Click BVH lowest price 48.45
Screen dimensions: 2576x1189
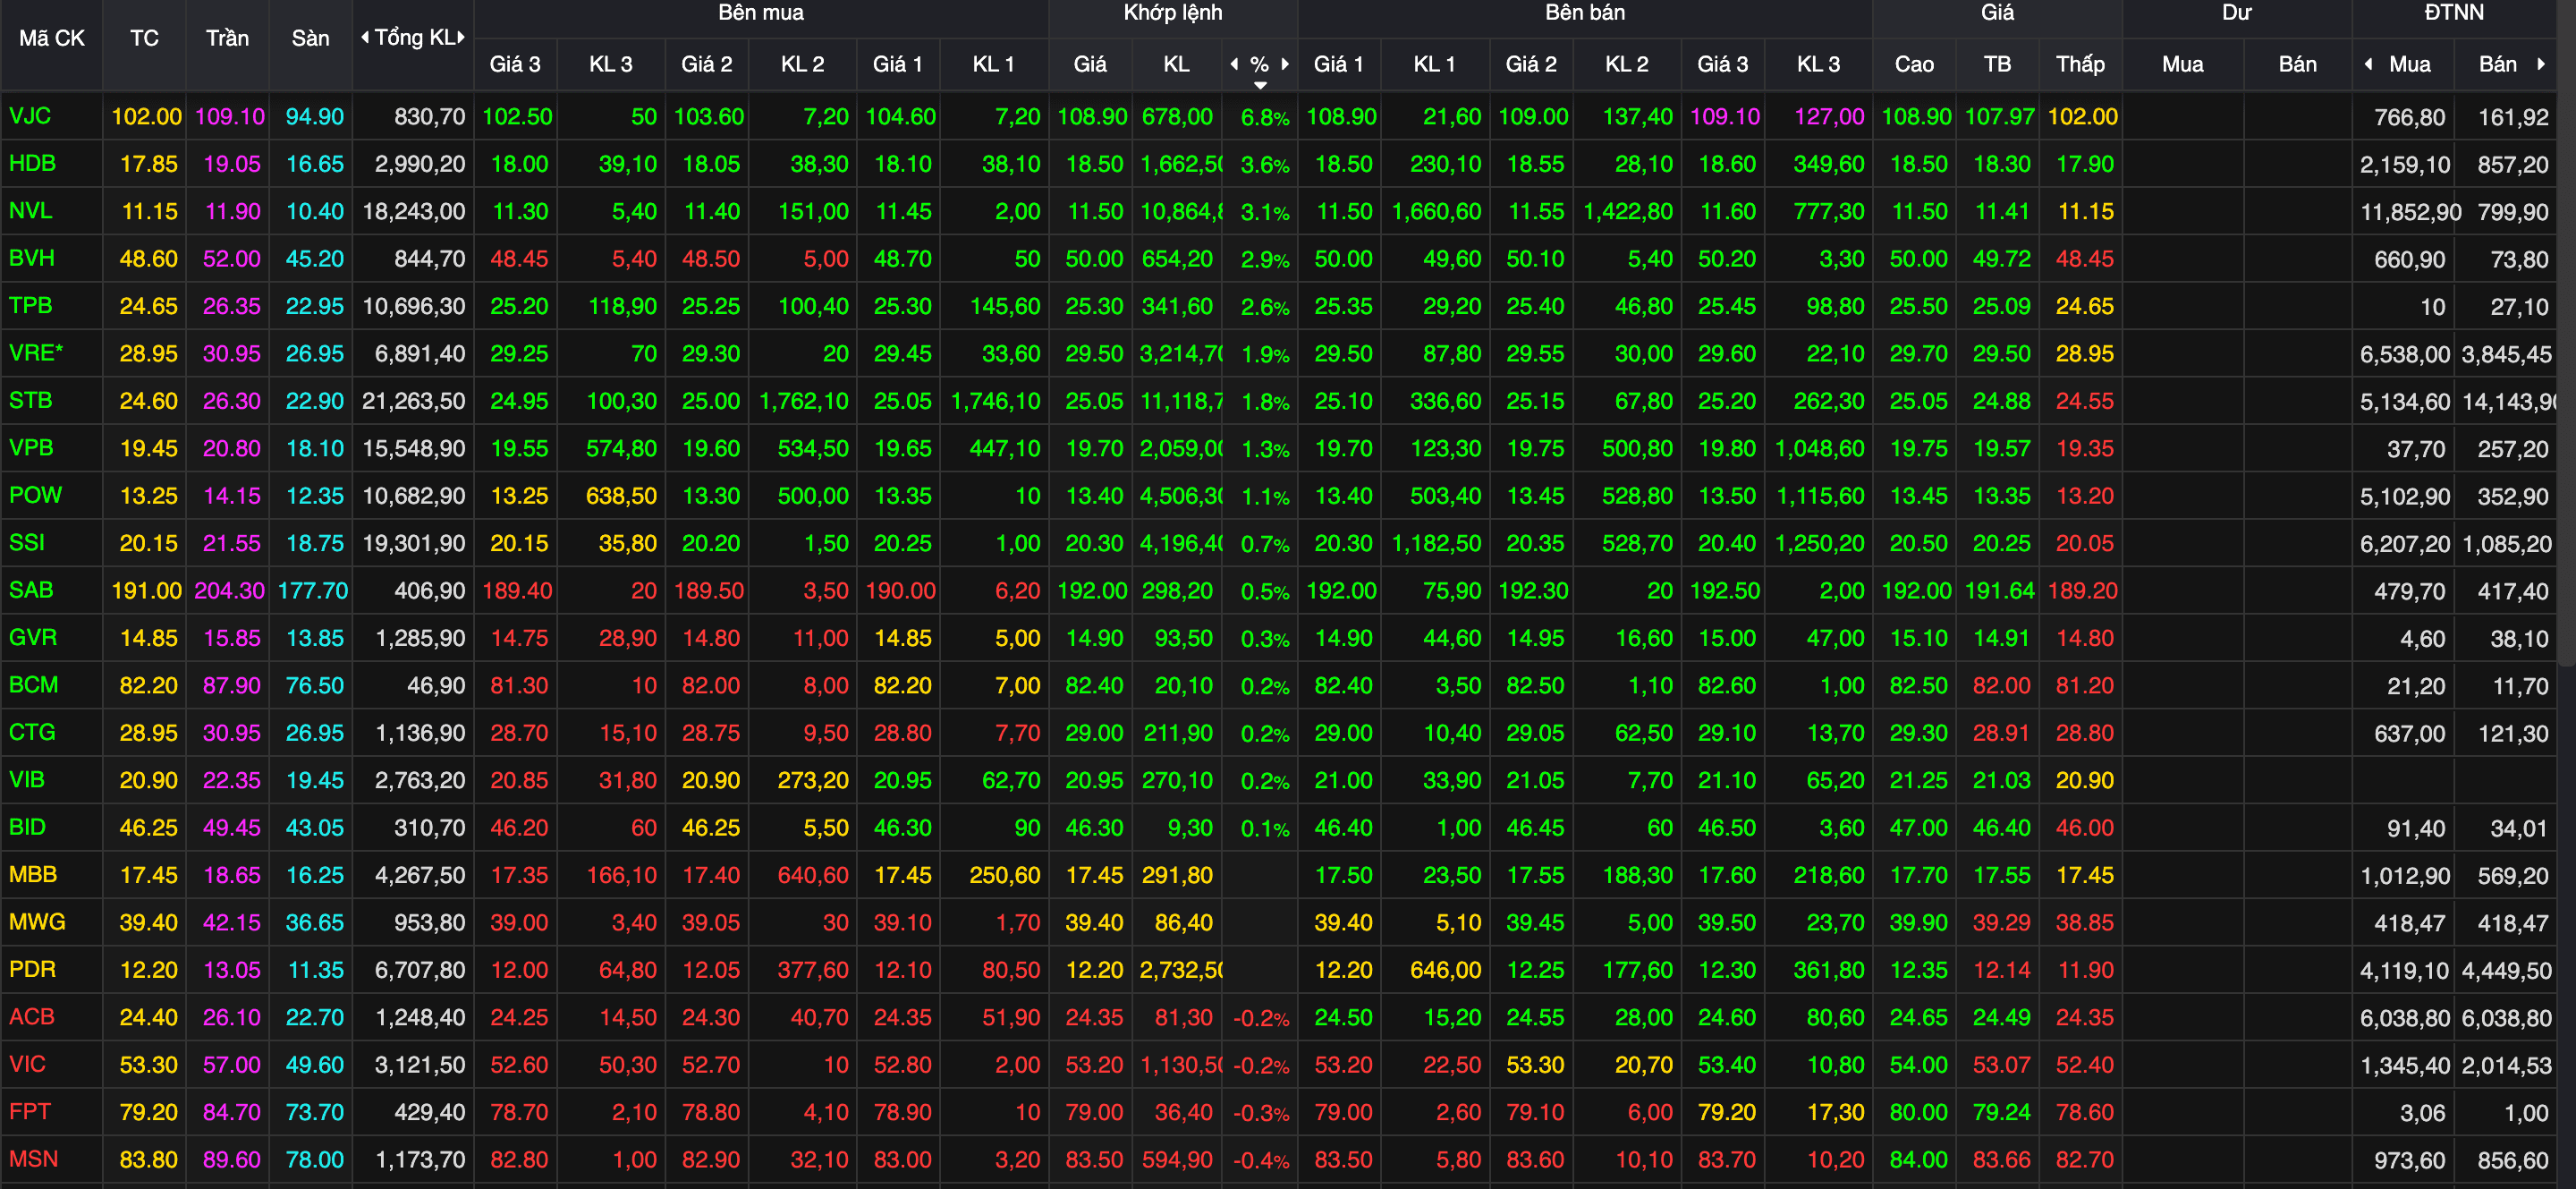tap(2084, 259)
